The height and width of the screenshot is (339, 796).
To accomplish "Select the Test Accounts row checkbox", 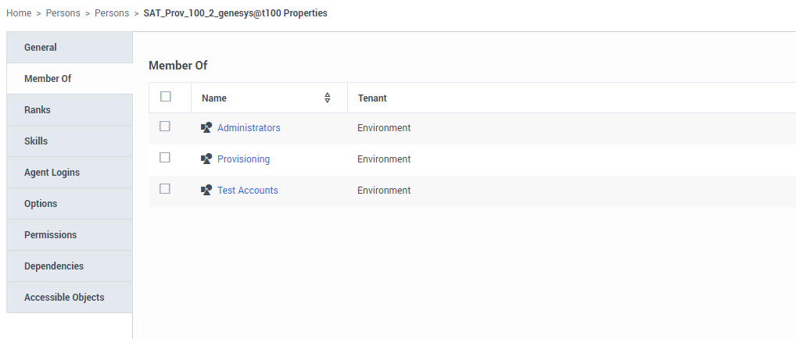I will click(164, 189).
